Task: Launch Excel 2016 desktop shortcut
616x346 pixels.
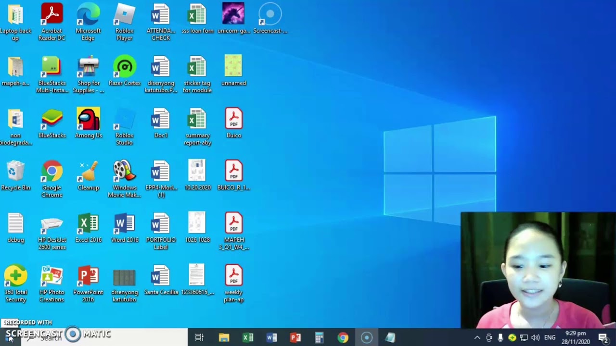Action: tap(88, 229)
